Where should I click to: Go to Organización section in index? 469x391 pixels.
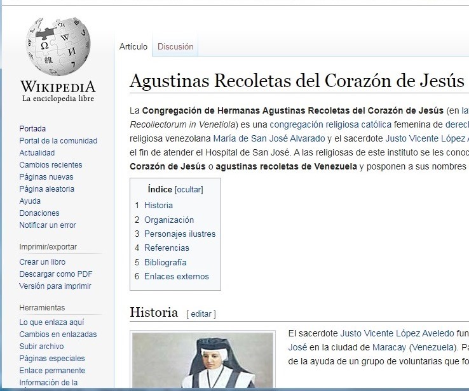tap(169, 220)
